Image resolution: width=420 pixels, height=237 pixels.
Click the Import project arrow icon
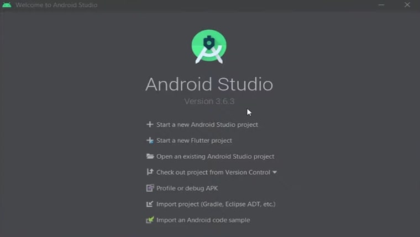coord(150,204)
